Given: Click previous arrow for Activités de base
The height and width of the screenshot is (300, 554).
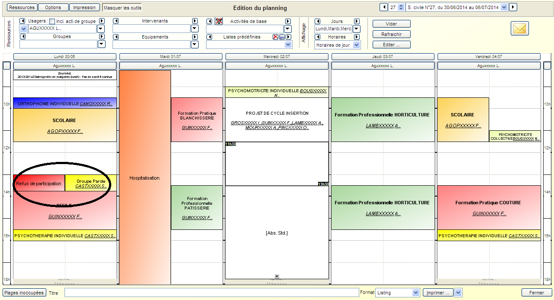Looking at the screenshot, I should click(x=209, y=21).
